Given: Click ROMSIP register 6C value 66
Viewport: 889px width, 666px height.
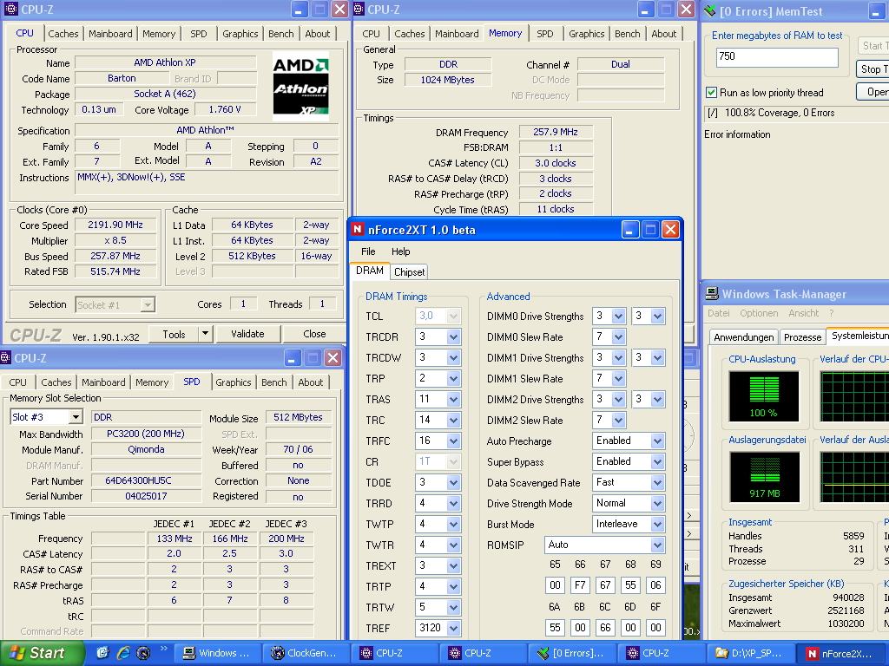Looking at the screenshot, I should point(605,628).
